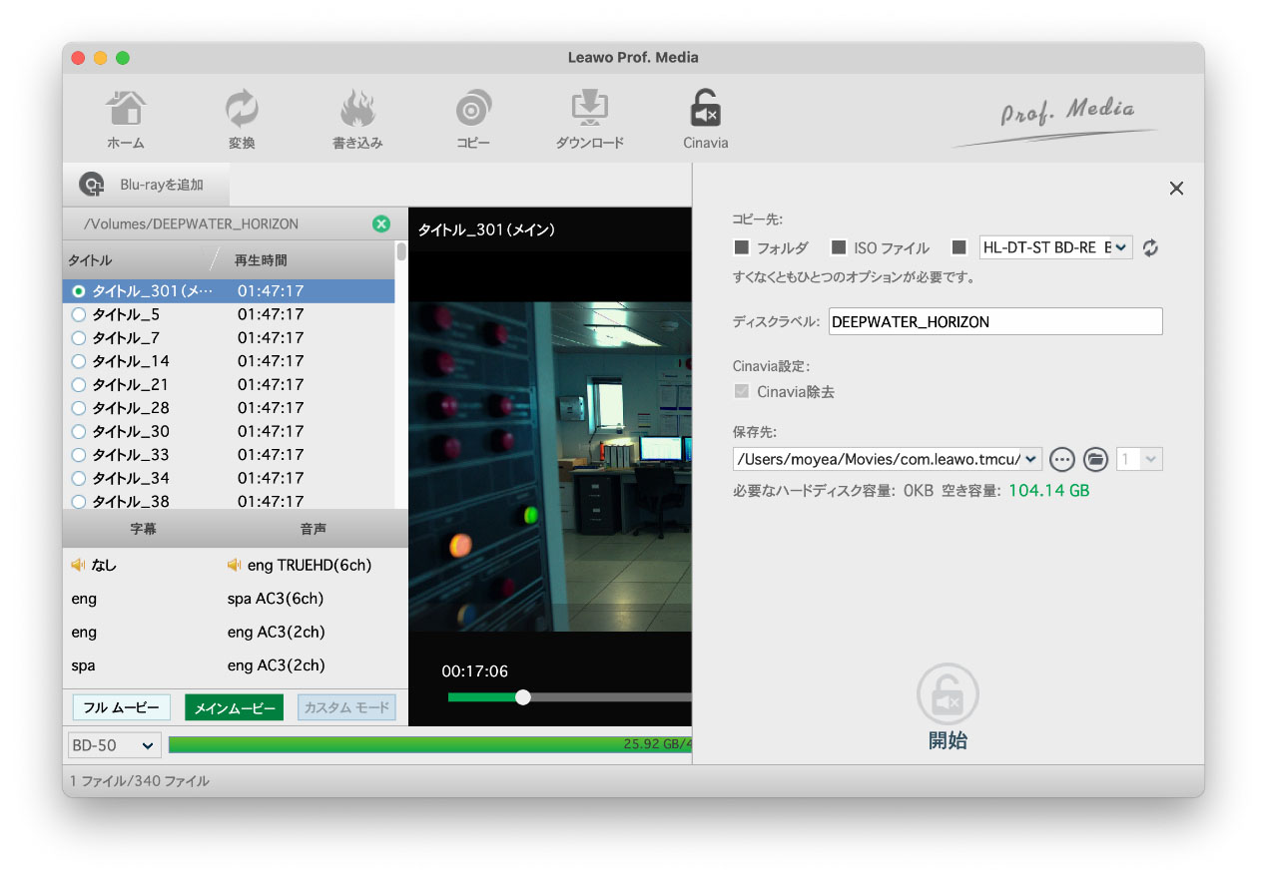1267x880 pixels.
Task: Expand the save path dropdown
Action: (x=1031, y=459)
